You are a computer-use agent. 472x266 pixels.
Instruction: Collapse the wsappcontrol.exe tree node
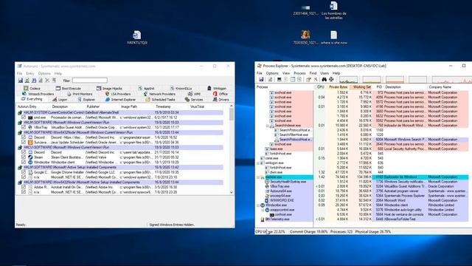263,210
